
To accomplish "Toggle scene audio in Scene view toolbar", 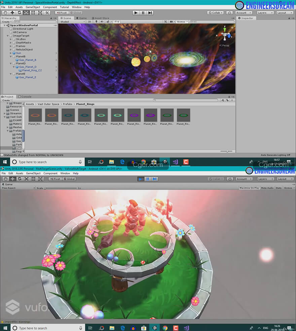I will (102, 21).
